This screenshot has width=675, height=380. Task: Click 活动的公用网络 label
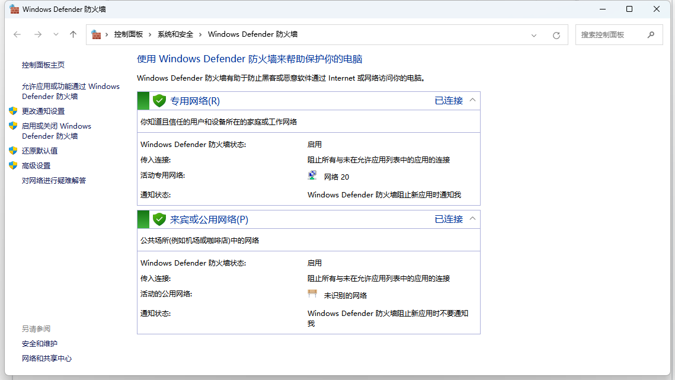(166, 294)
